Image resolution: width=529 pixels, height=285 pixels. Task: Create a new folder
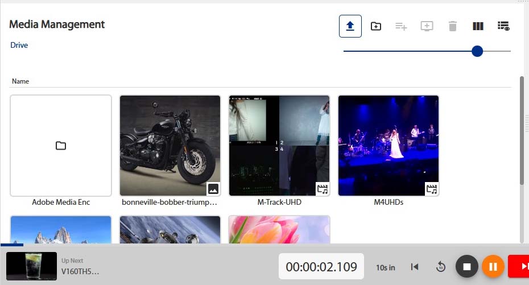[376, 26]
